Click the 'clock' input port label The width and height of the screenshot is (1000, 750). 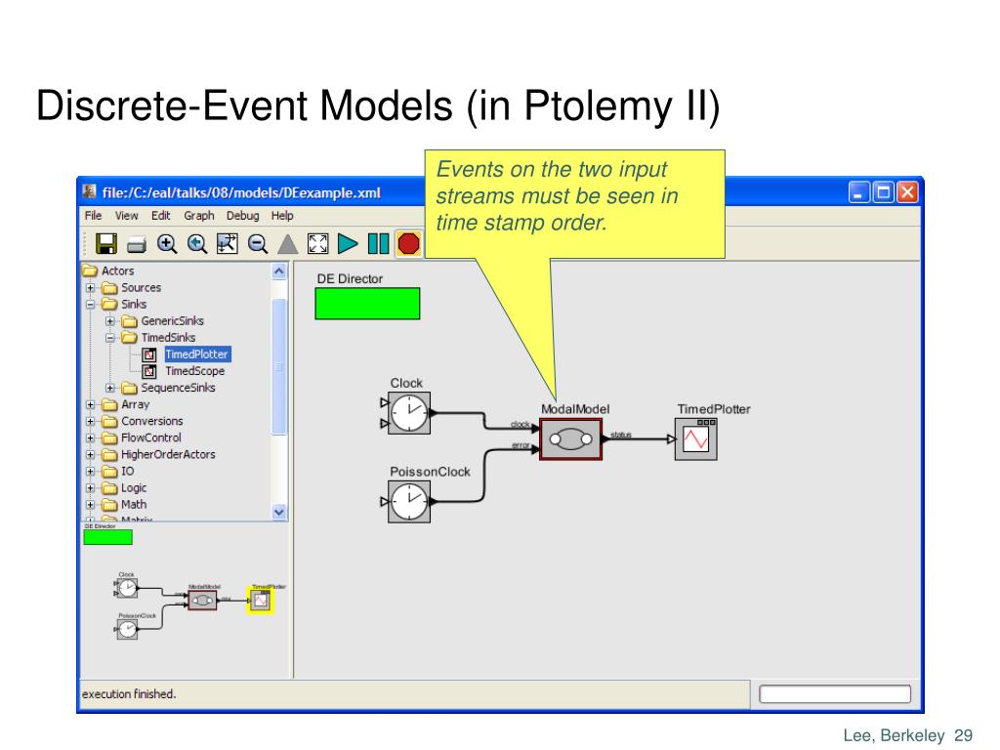[x=520, y=424]
